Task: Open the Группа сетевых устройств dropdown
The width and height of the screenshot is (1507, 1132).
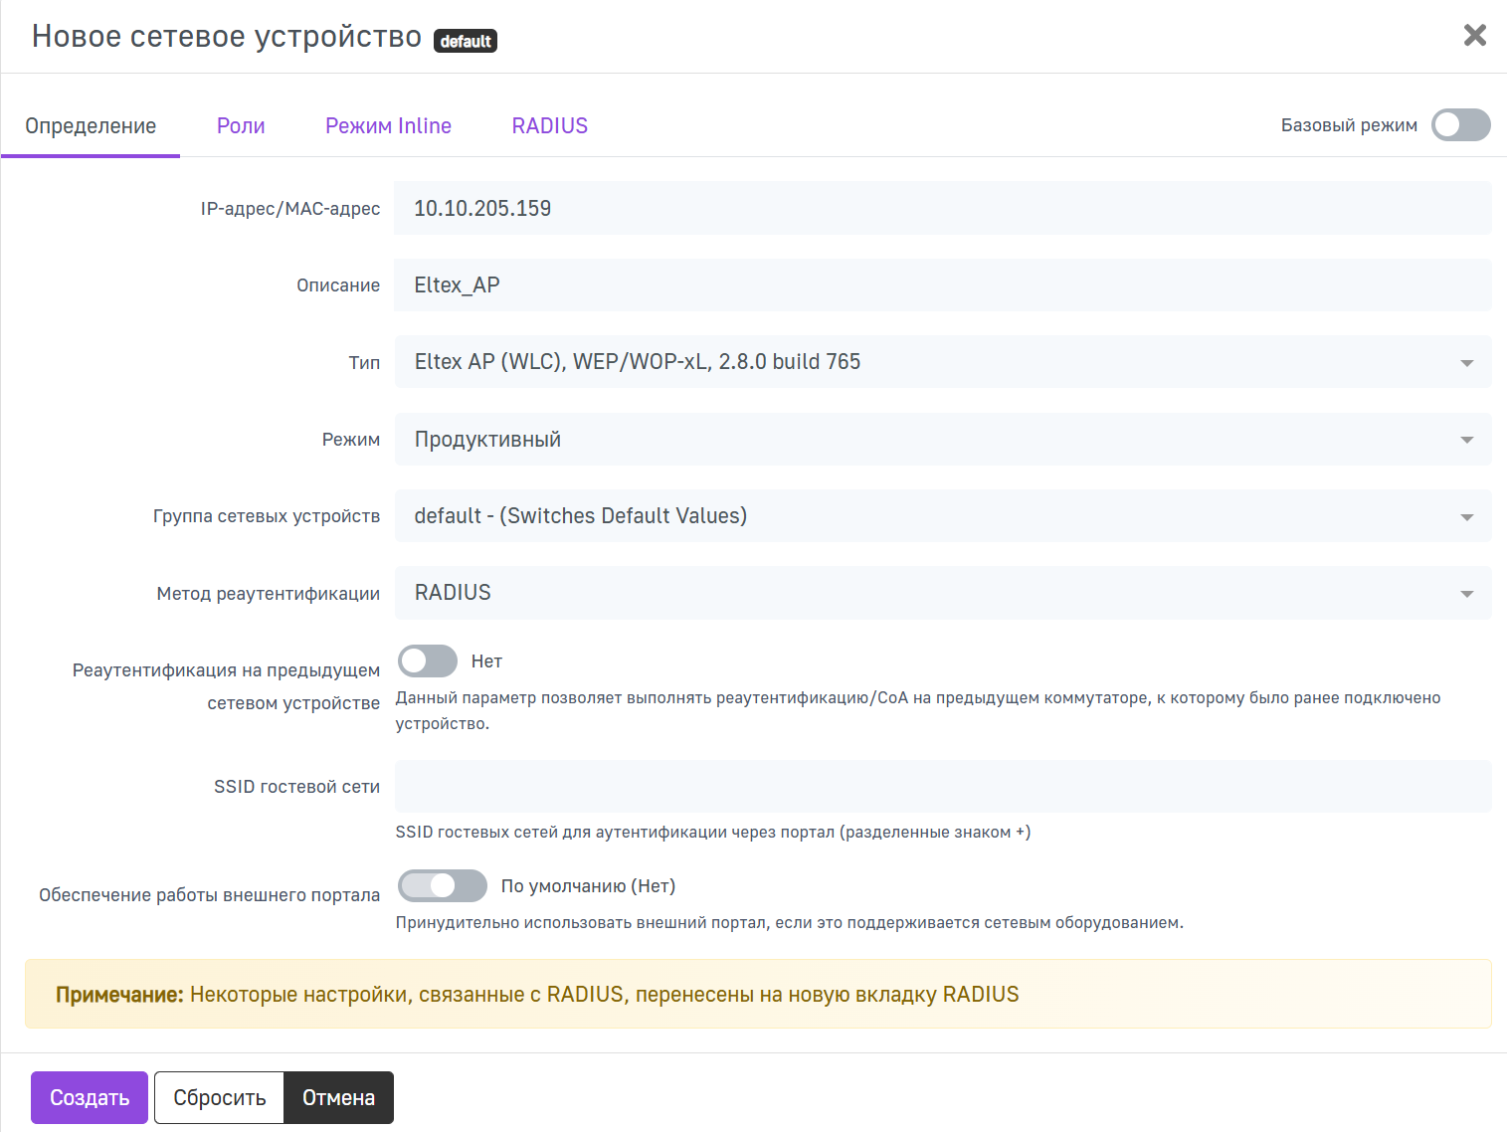Action: pyautogui.click(x=942, y=516)
